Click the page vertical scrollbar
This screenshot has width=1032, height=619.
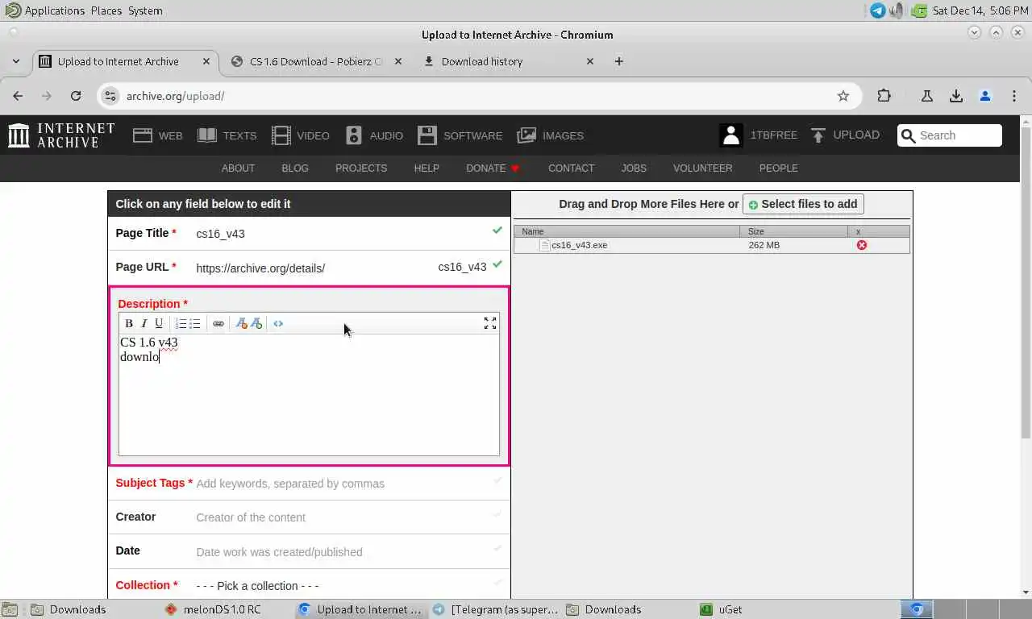pos(1026,282)
